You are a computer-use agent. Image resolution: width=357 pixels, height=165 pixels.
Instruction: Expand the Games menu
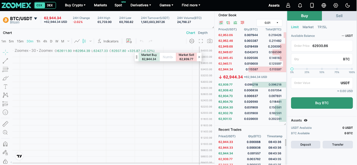click(x=166, y=5)
